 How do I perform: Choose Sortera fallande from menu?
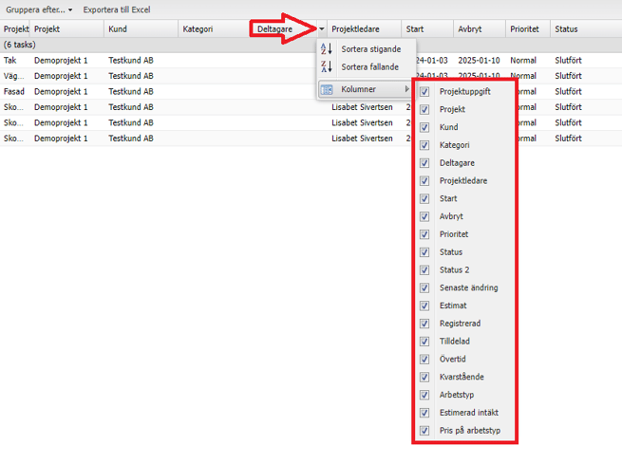click(369, 67)
